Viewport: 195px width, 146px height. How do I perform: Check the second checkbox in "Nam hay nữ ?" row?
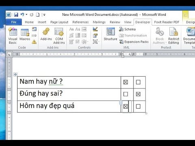138,82
